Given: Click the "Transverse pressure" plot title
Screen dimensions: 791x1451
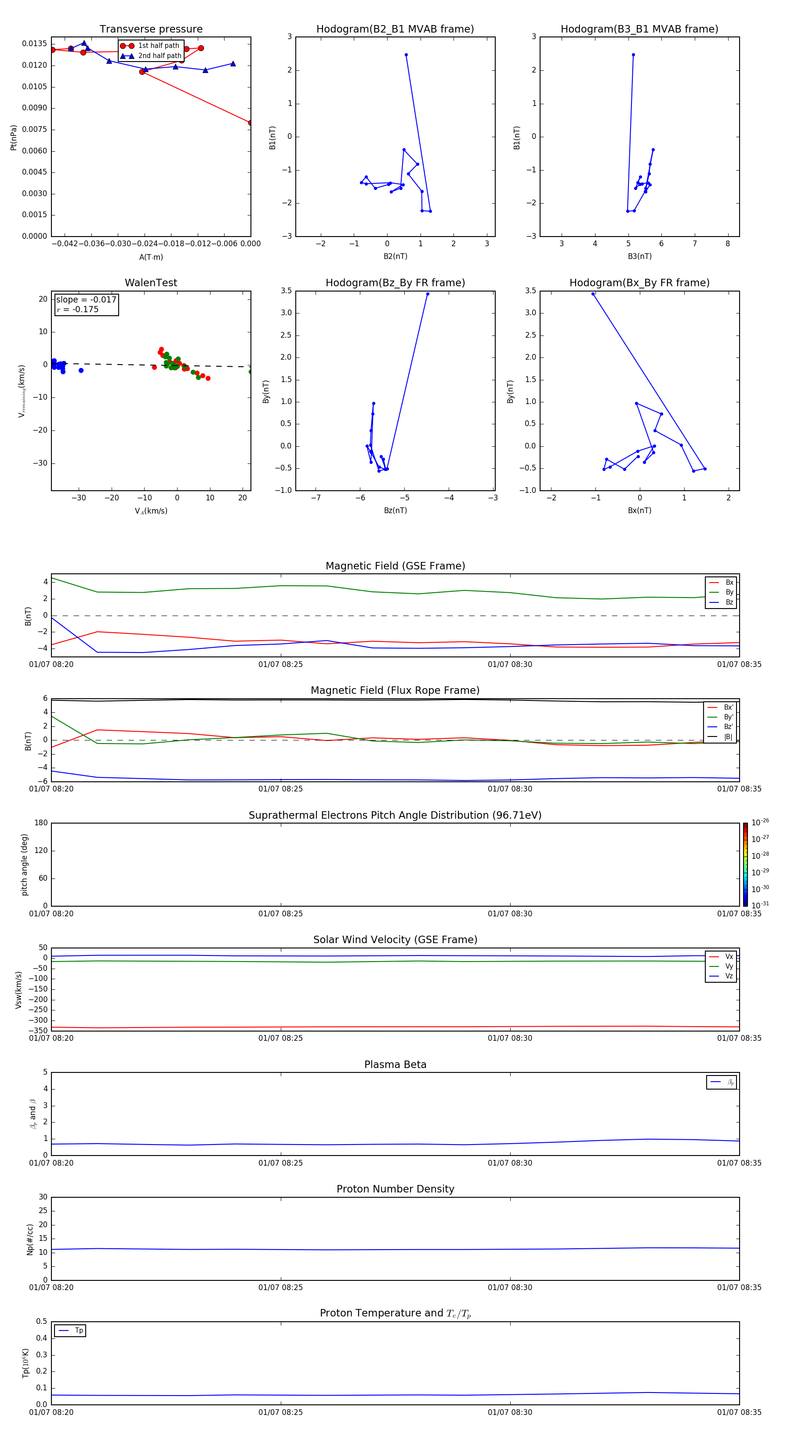Looking at the screenshot, I should click(x=151, y=29).
